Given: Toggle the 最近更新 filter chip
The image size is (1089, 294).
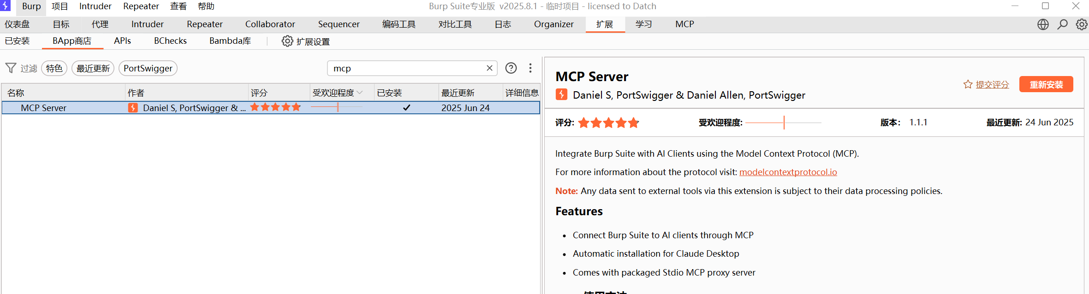Looking at the screenshot, I should (93, 68).
